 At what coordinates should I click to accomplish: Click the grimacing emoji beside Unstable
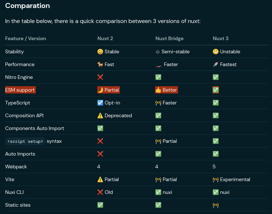(216, 51)
